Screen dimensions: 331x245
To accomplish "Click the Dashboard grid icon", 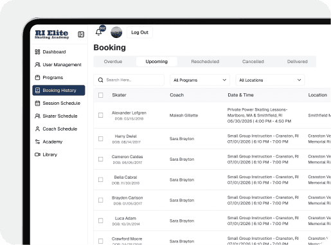I will coord(37,52).
